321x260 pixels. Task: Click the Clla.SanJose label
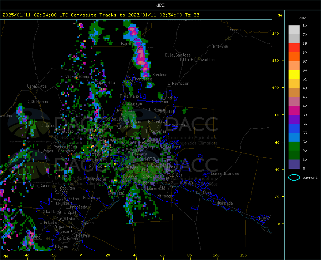coord(178,55)
